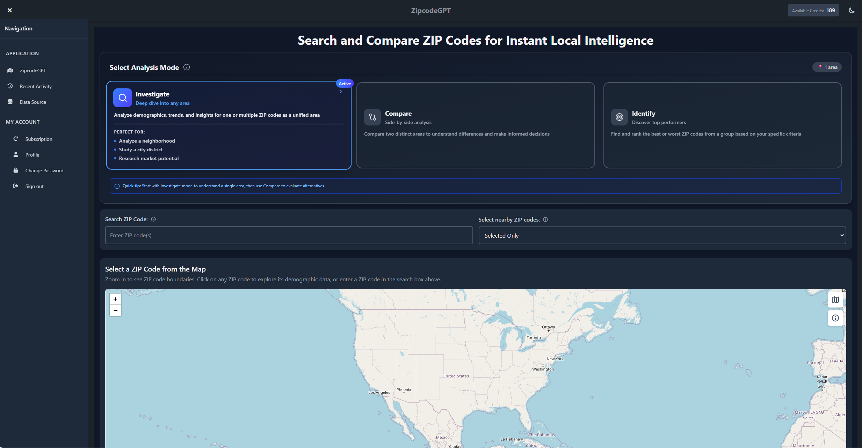The width and height of the screenshot is (862, 448).
Task: Click the Recent Activity history icon
Action: coord(10,86)
